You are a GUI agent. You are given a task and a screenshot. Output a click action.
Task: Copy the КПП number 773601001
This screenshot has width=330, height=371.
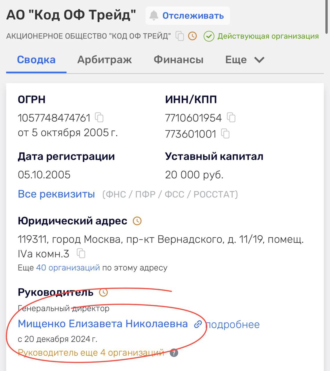click(x=225, y=134)
